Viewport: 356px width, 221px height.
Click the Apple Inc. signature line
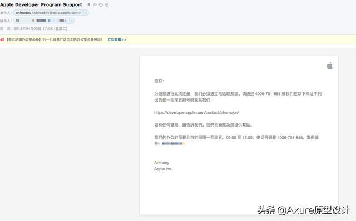(x=163, y=169)
